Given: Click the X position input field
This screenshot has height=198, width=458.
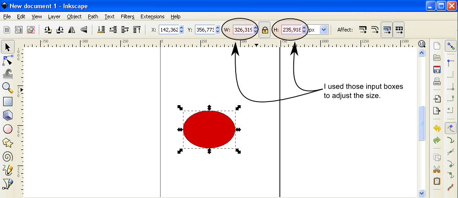Looking at the screenshot, I should [x=168, y=30].
